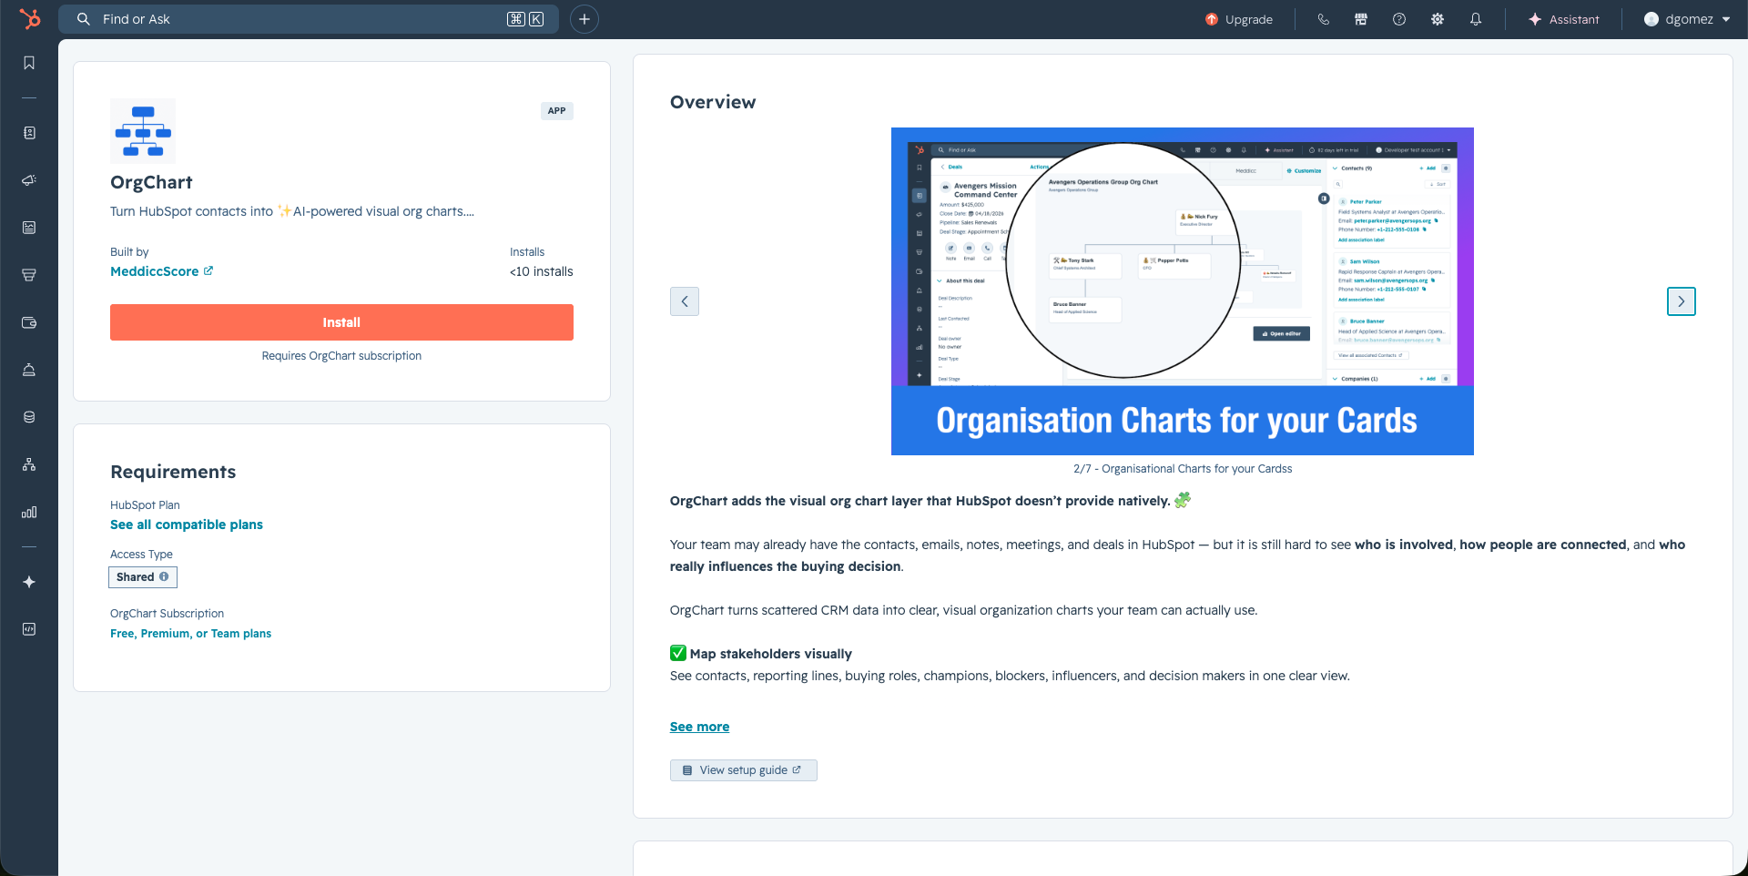
Task: Click the info icon beside Shared
Action: point(164,576)
